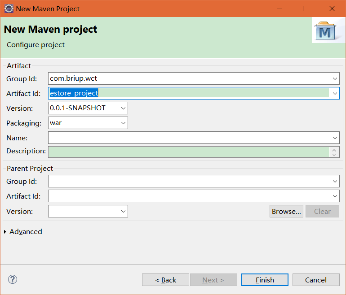Open the Parent Project Artifact Id dropdown
This screenshot has height=295, width=346.
coord(335,196)
